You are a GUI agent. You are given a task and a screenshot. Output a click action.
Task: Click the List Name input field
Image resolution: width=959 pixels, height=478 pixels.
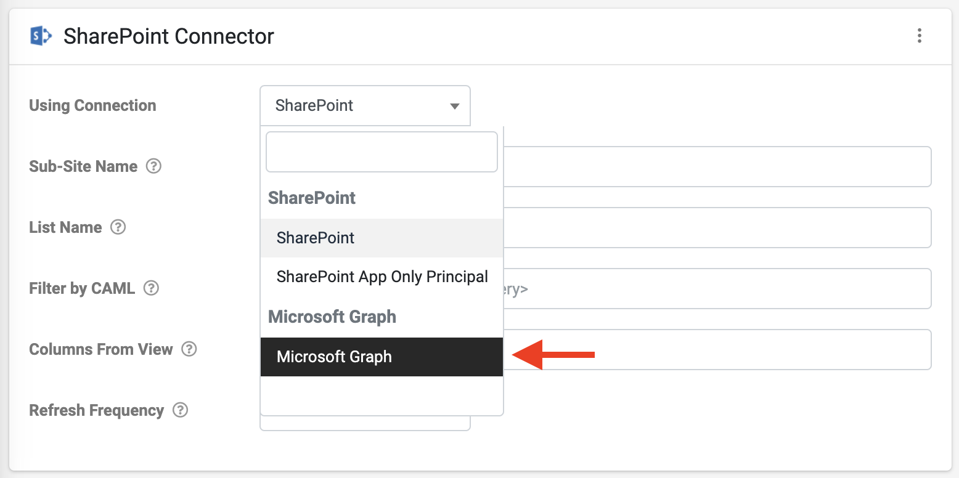coord(717,227)
